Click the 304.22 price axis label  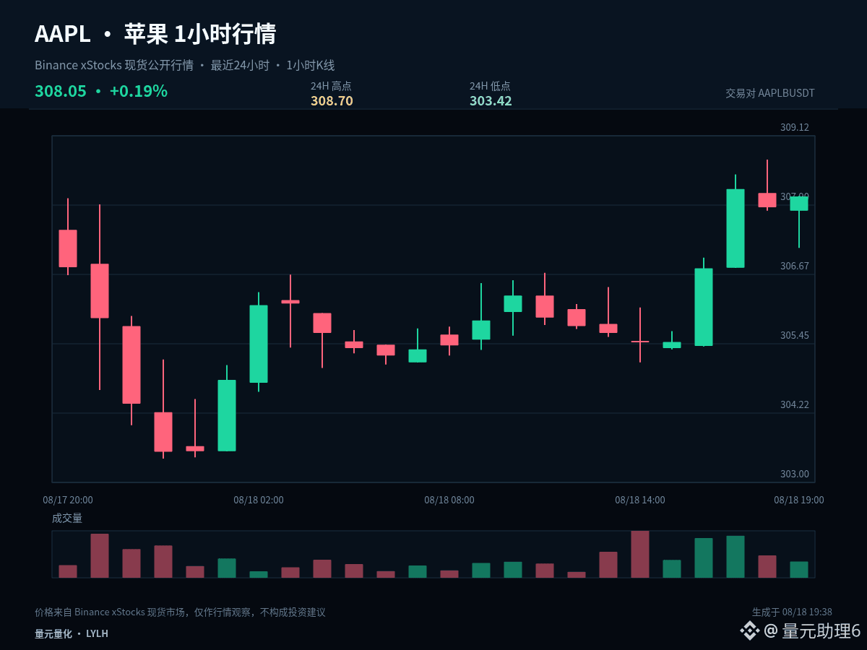[795, 404]
